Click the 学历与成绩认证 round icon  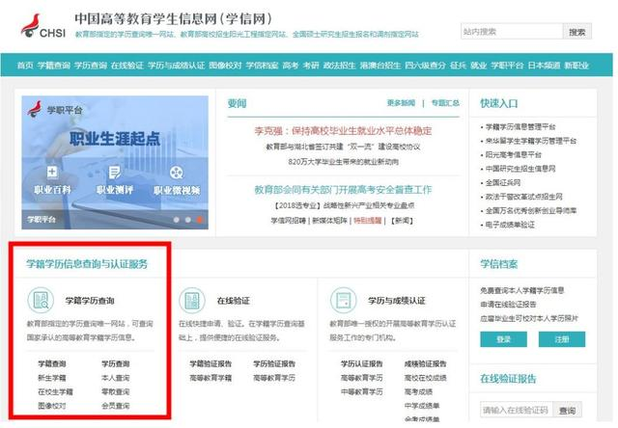click(344, 301)
